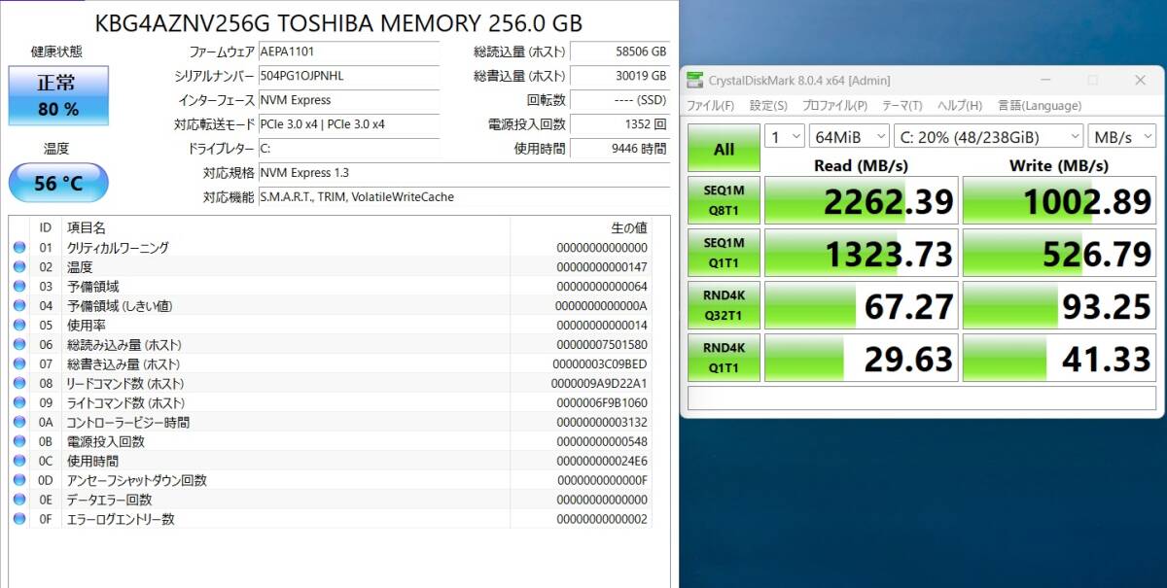Viewport: 1167px width, 588px height.
Task: Click the PCIe 3.0 x4 transfer mode field
Action: [x=348, y=124]
